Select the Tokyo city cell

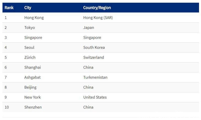(29, 28)
